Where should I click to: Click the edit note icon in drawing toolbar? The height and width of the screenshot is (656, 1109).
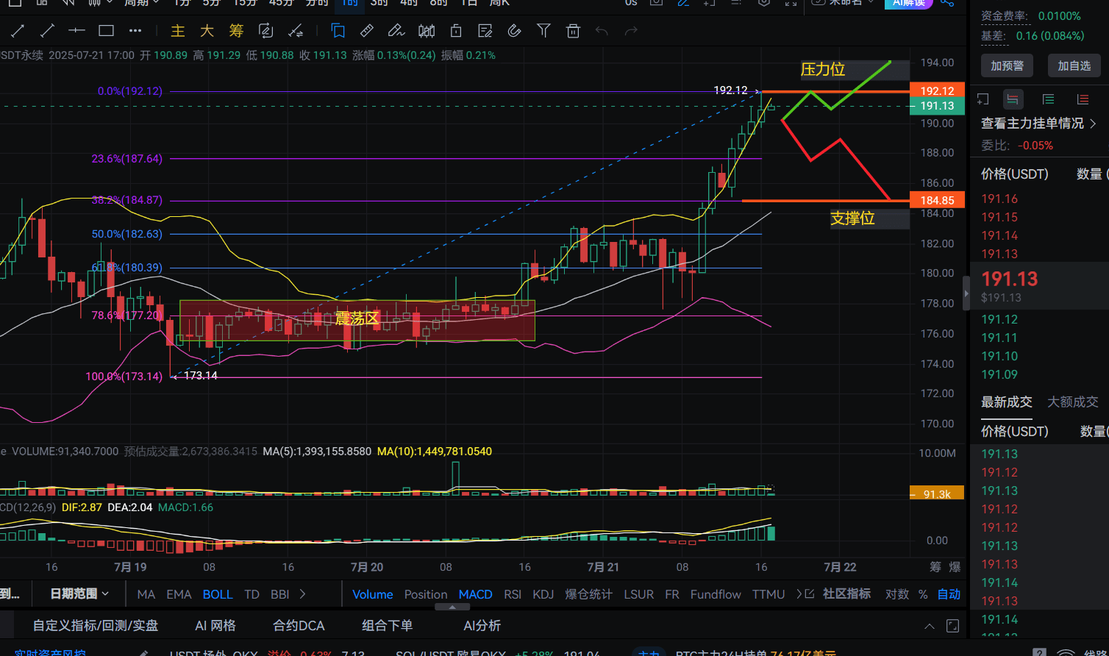(x=485, y=31)
